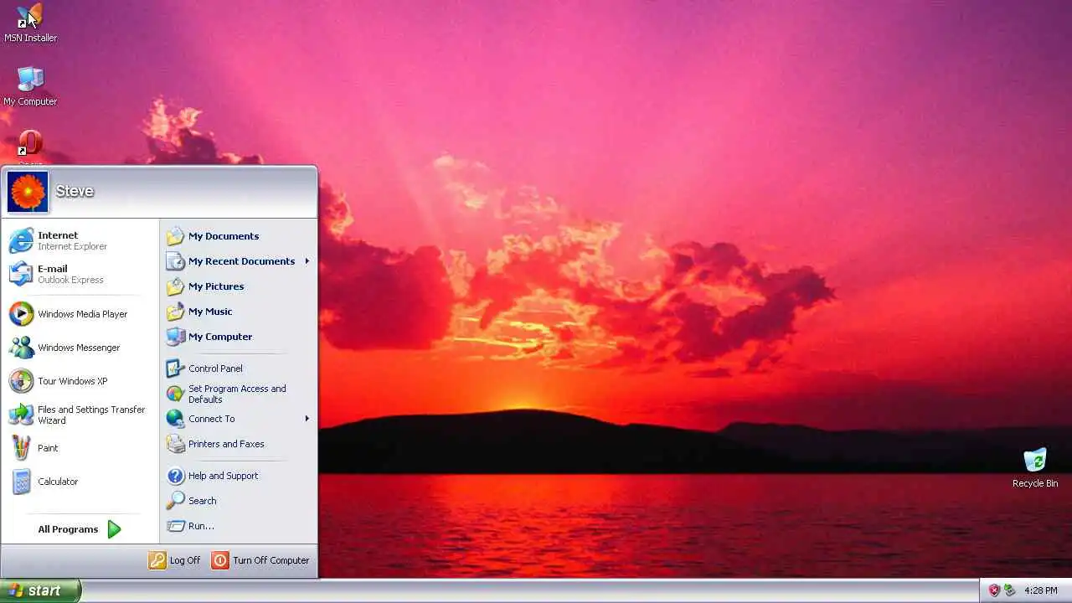Click the Steve user name text
The height and width of the screenshot is (603, 1072).
point(75,191)
